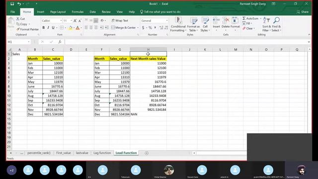Screen dimensions: 318x179
Task: Open Format as Table
Action: tap(193, 24)
